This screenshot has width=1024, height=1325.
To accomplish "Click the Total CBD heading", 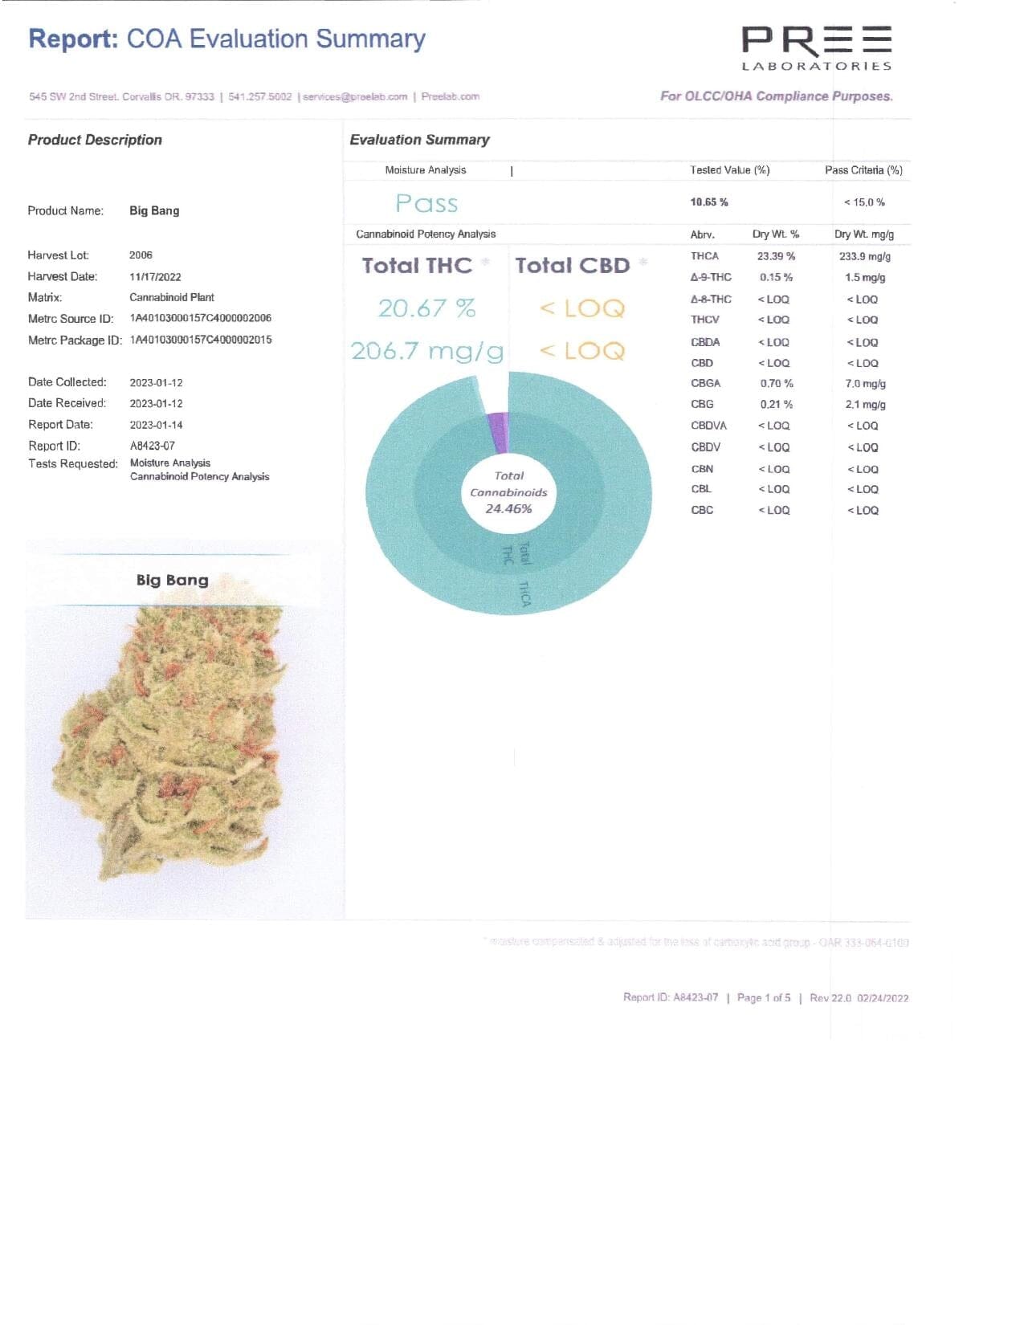I will (x=572, y=266).
